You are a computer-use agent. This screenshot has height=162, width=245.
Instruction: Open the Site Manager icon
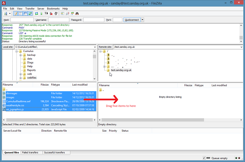click(x=6, y=14)
